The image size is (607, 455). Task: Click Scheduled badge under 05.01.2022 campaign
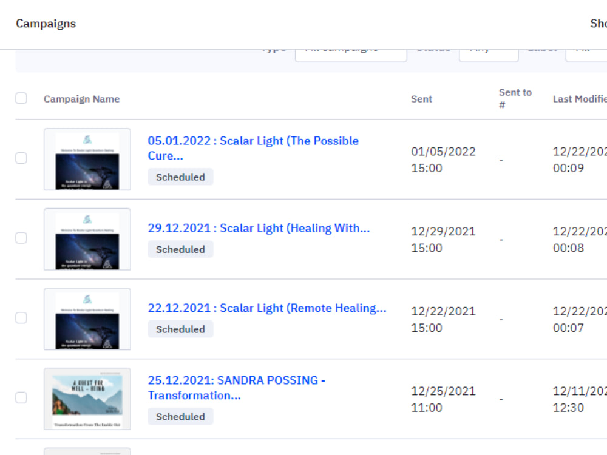[180, 177]
